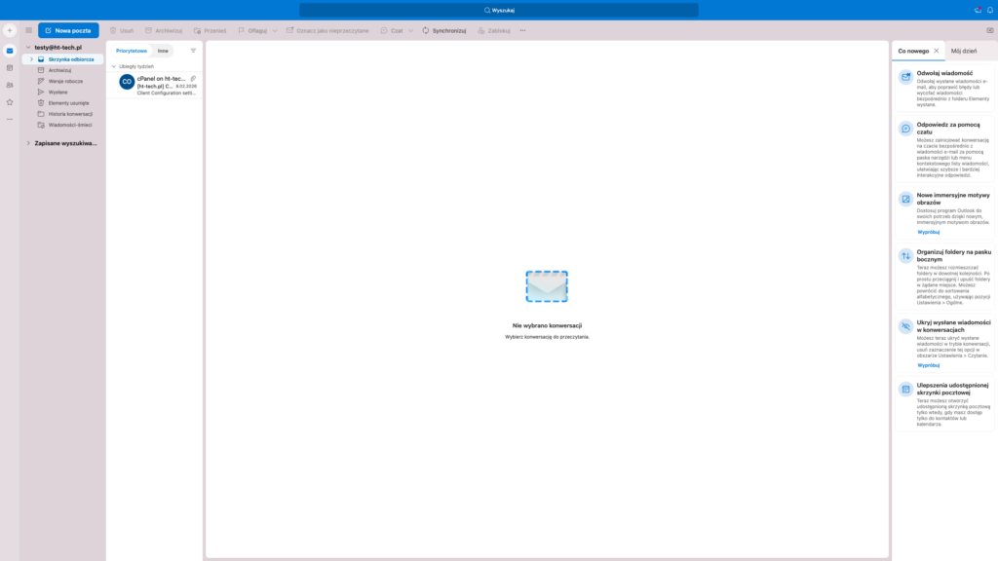Expand the Skrzynka odbiorcza folder chevron

click(x=31, y=59)
